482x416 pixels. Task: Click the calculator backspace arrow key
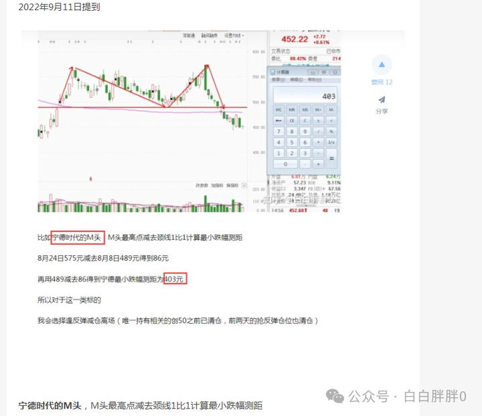click(x=278, y=121)
